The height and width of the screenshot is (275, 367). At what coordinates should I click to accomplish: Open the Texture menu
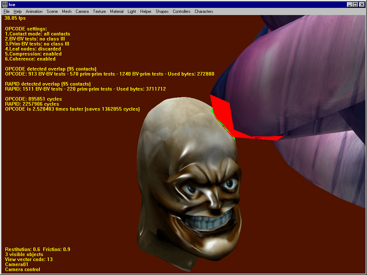[100, 11]
